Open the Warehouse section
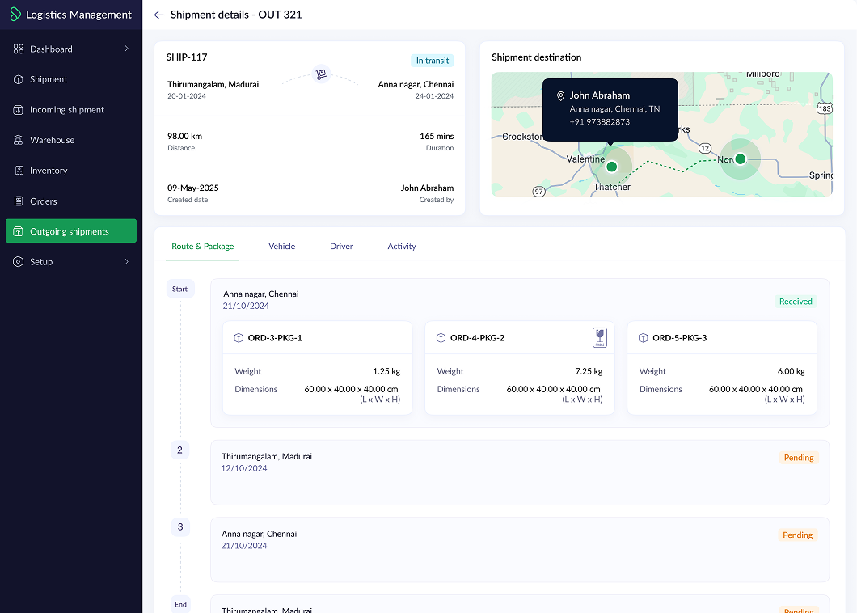The width and height of the screenshot is (857, 613). point(71,140)
